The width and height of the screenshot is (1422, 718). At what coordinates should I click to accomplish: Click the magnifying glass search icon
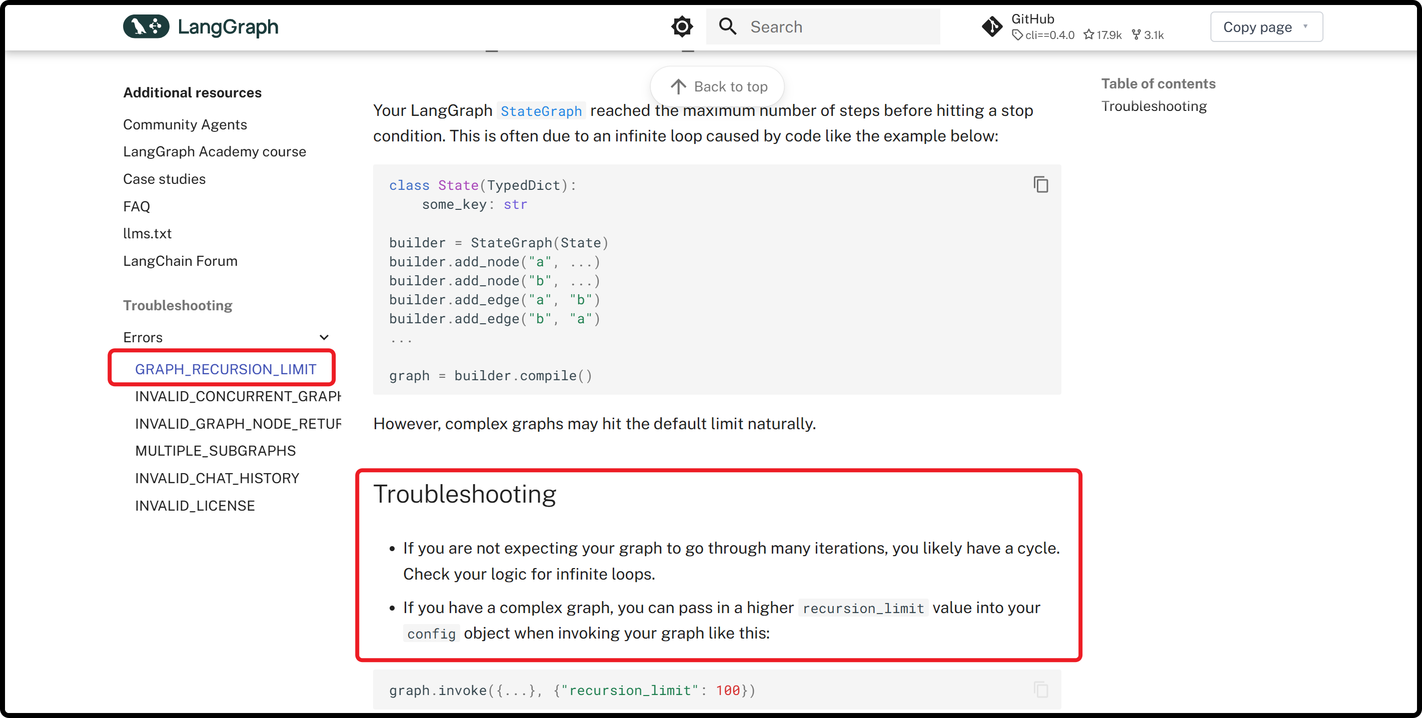(x=728, y=26)
